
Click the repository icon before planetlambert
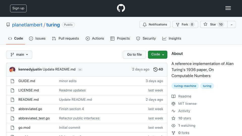[8, 25]
